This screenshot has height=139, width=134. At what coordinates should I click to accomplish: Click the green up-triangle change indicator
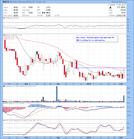point(110,8)
